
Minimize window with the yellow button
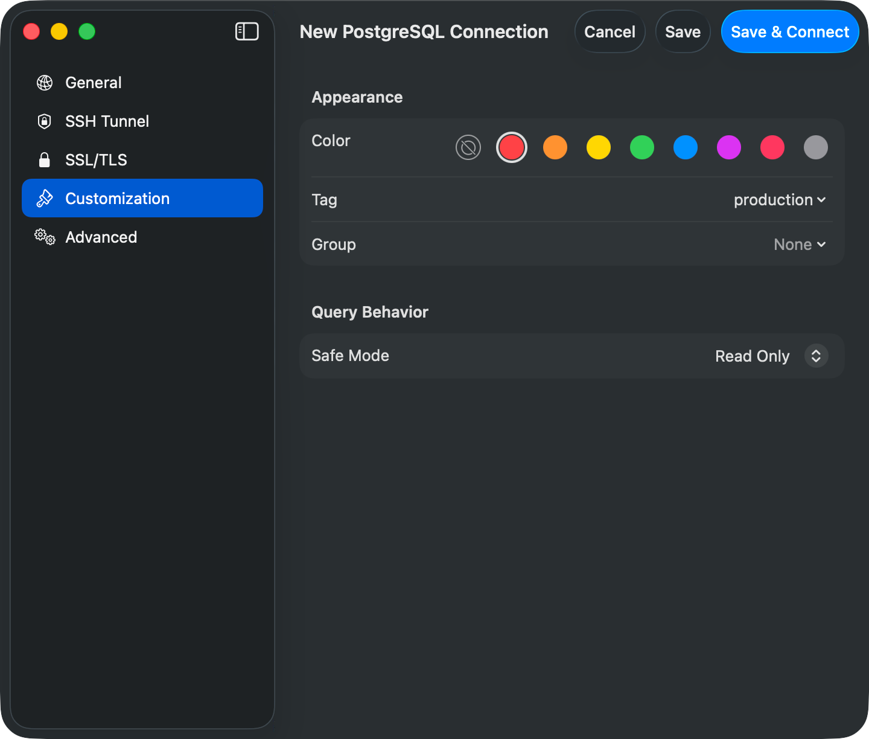coord(59,31)
